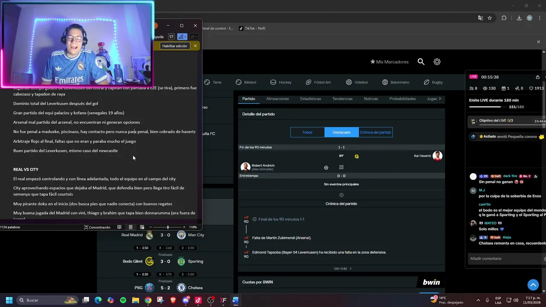
Task: Switch to the Probabilidades tab
Action: tap(402, 99)
